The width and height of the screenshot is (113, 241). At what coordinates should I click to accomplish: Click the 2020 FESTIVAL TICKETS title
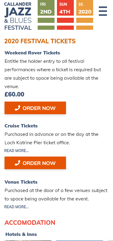pyautogui.click(x=40, y=41)
